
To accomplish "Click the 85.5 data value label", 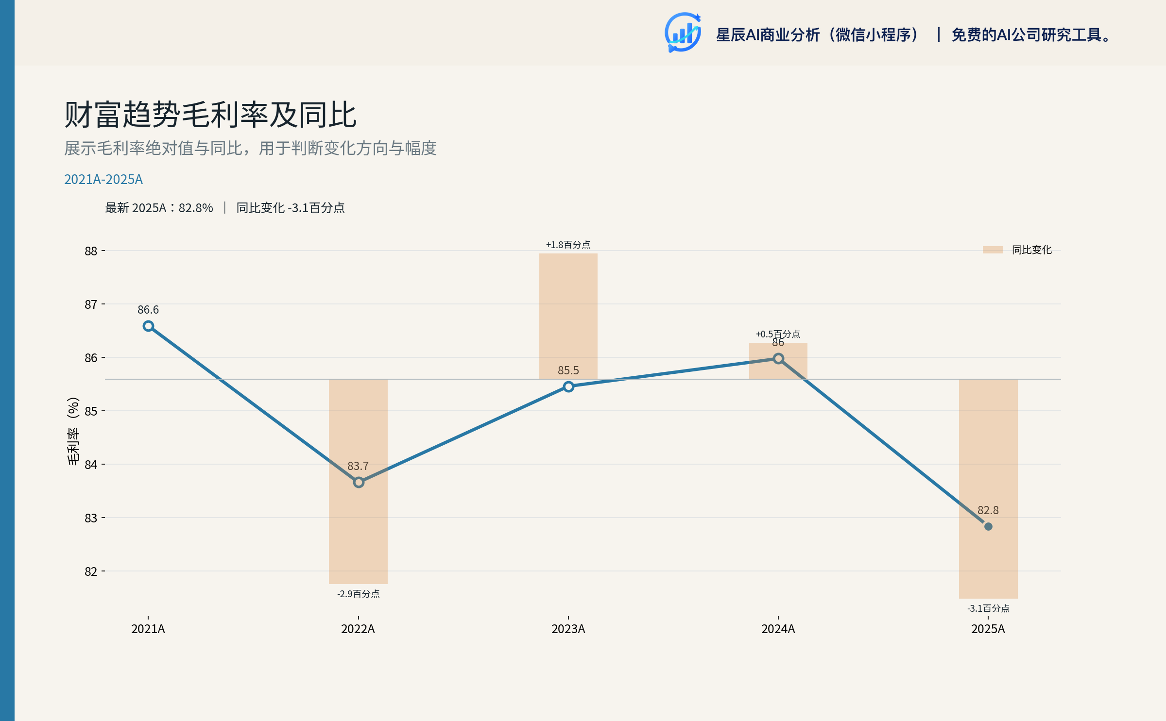I will point(568,370).
